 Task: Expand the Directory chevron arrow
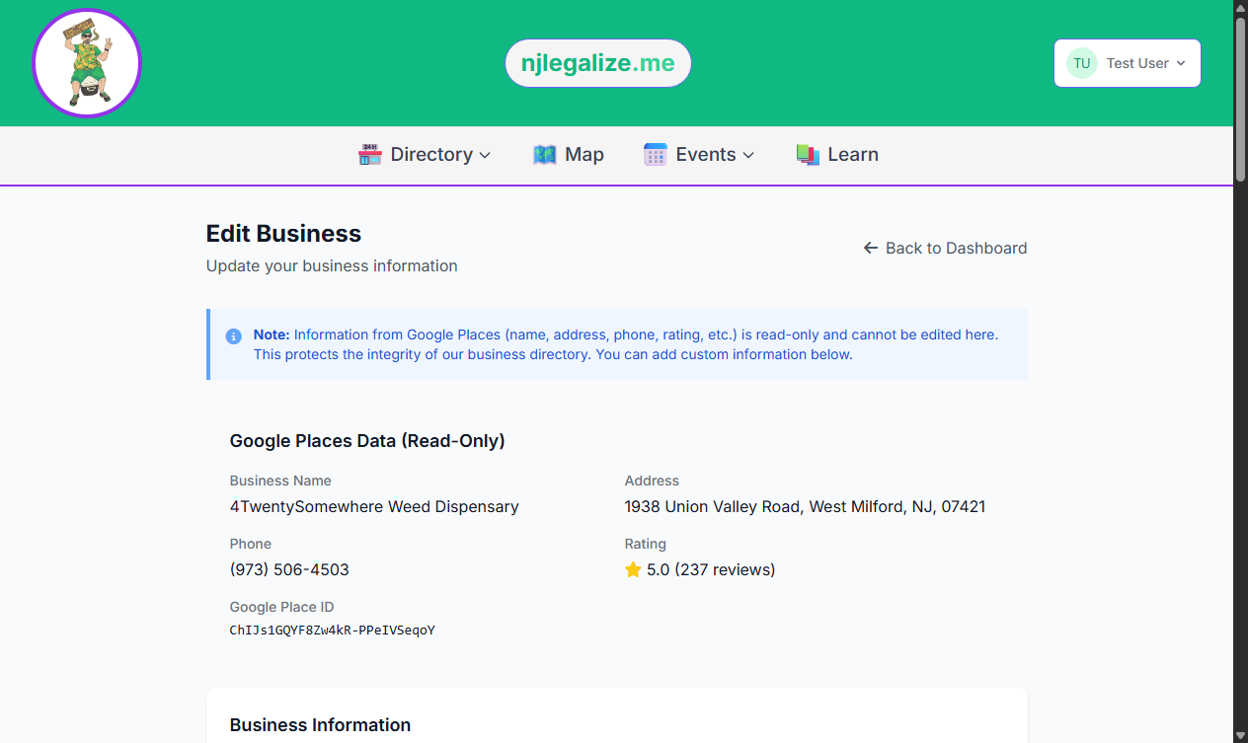tap(485, 155)
